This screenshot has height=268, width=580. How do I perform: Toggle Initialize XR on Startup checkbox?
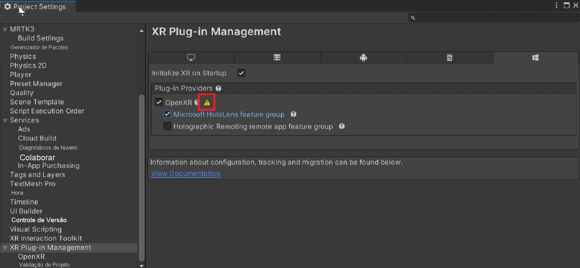[x=242, y=73]
